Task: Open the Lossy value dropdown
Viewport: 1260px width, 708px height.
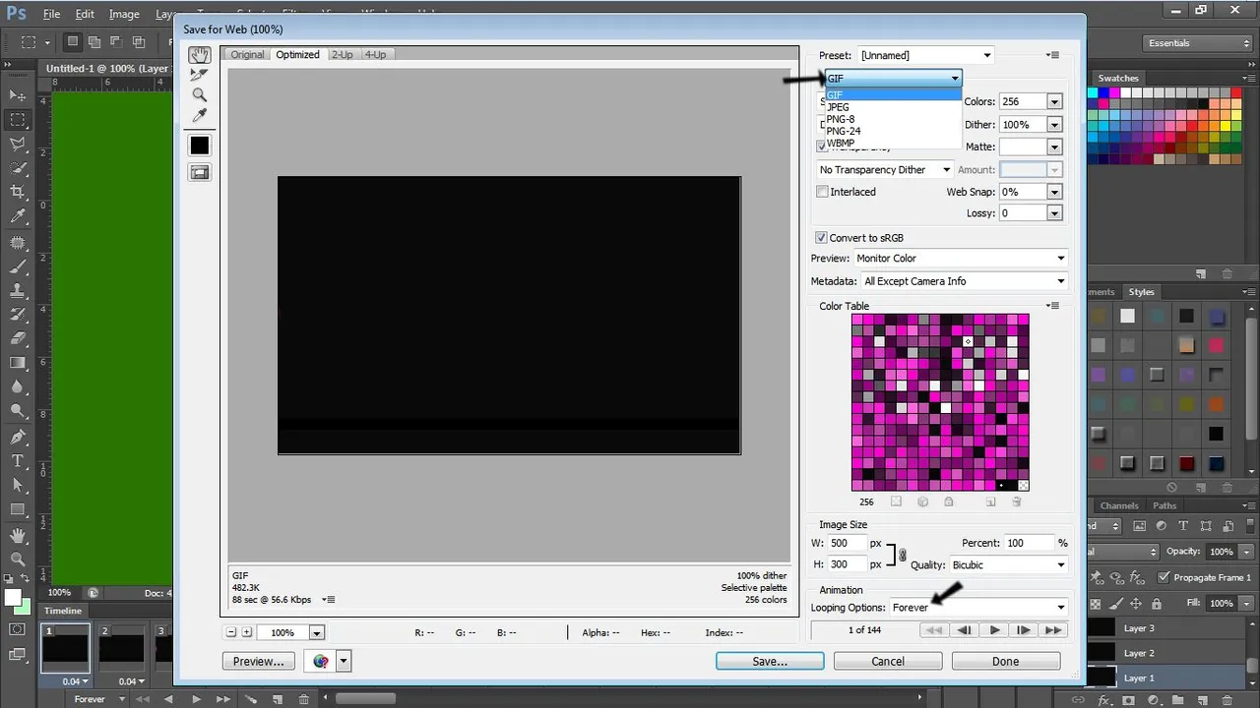Action: (1054, 213)
